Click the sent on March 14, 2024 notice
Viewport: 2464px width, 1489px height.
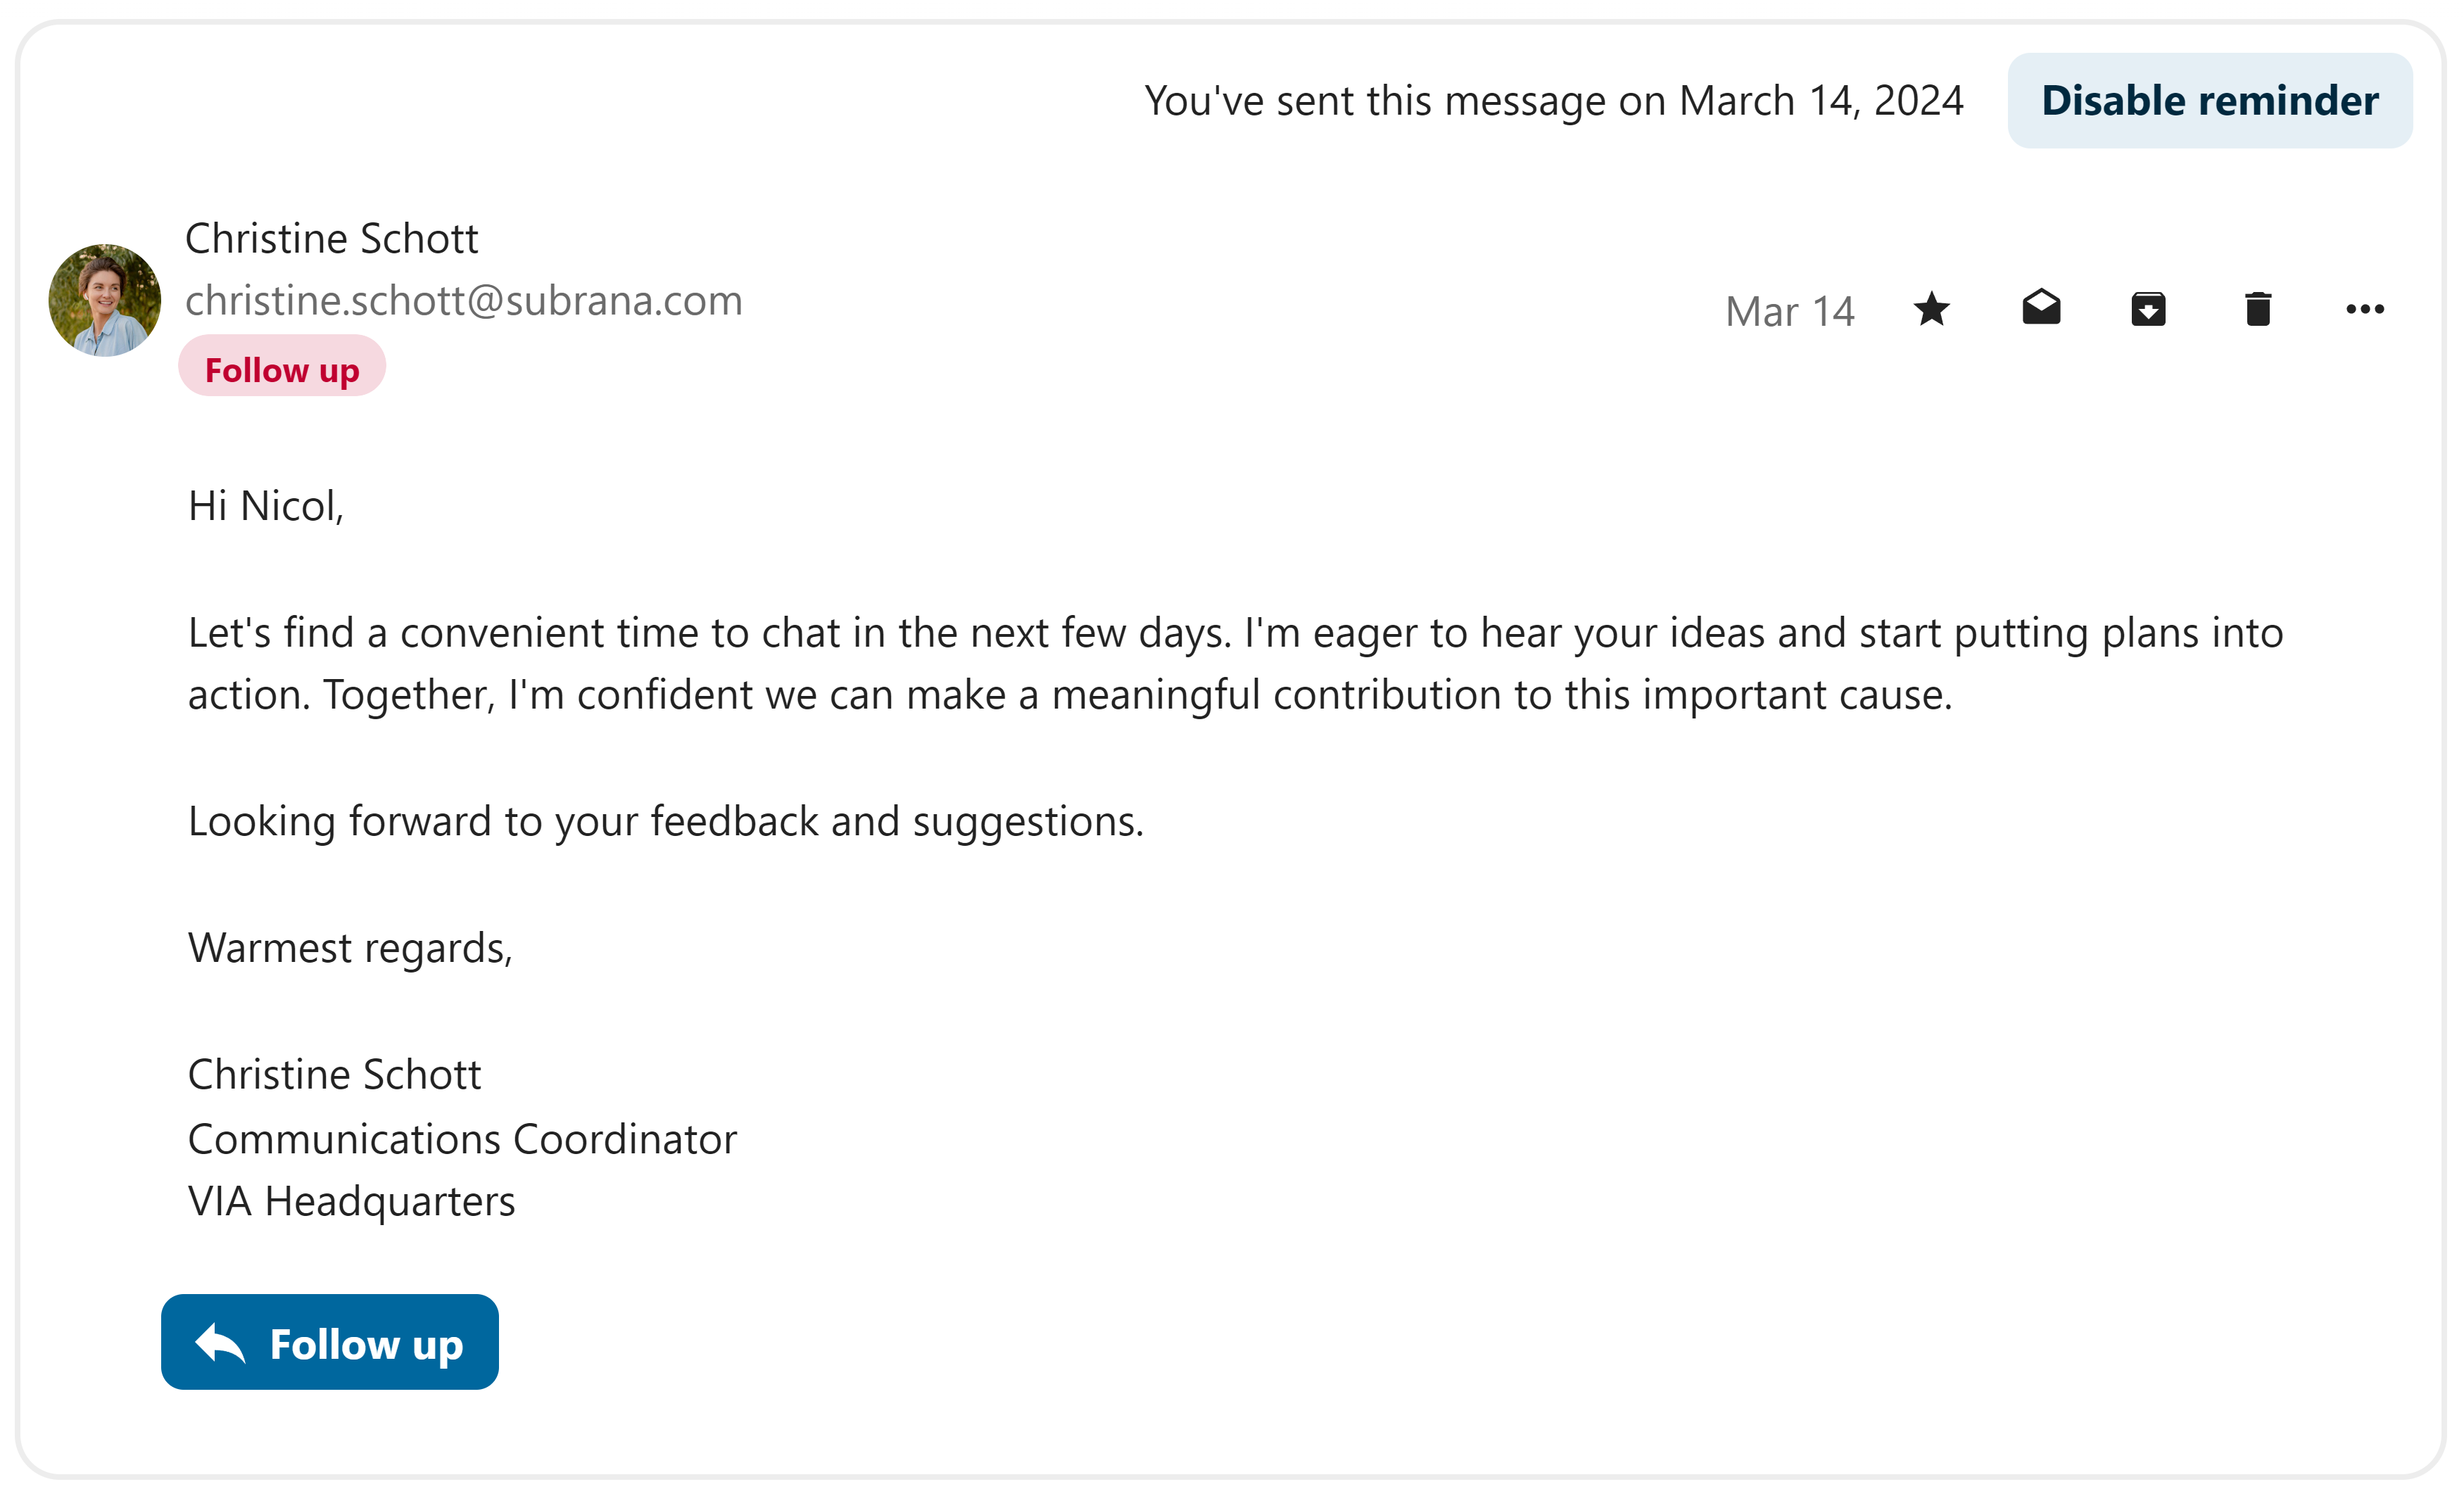tap(1554, 101)
